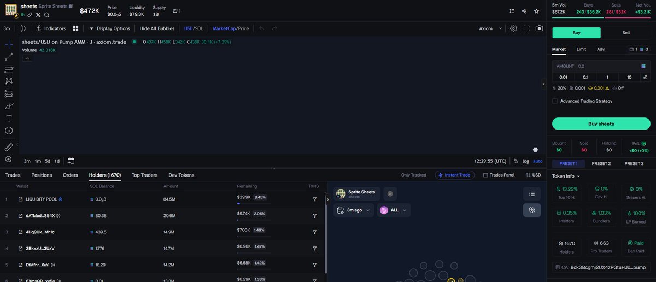The image size is (656, 282).
Task: Take a chart snapshot with camera icon
Action: [x=539, y=28]
